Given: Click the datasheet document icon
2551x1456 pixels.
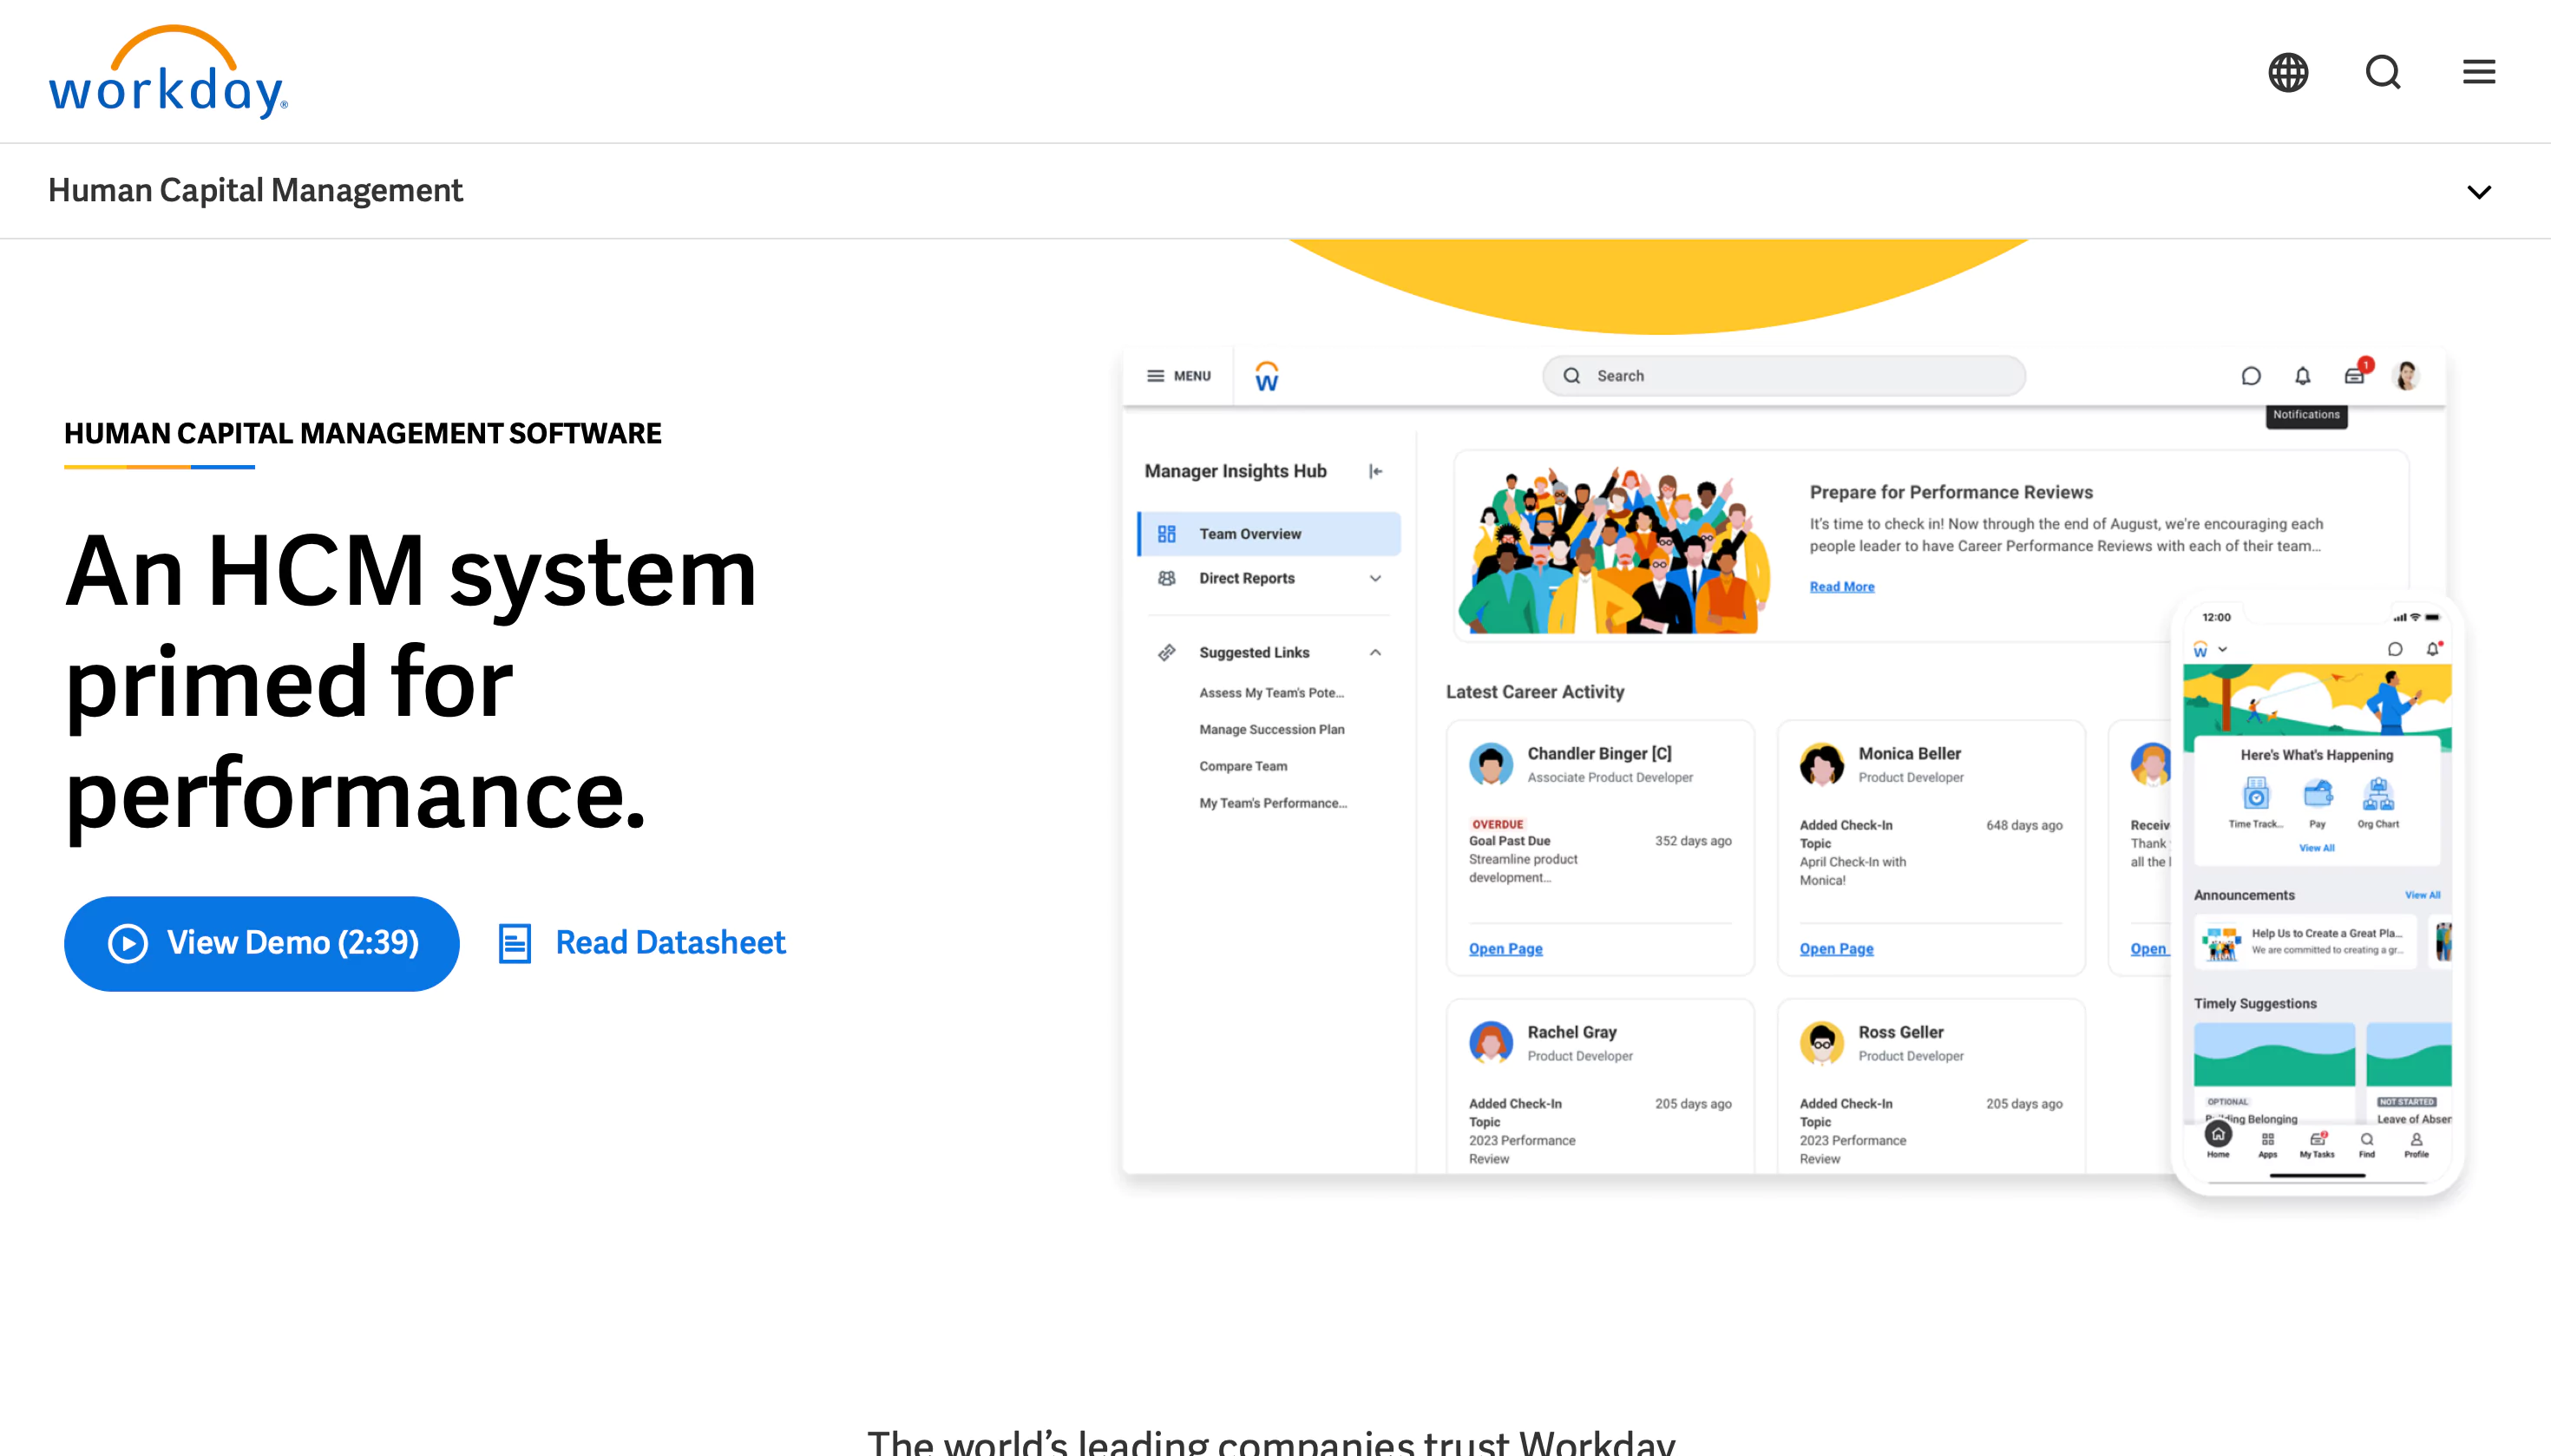Looking at the screenshot, I should (514, 943).
